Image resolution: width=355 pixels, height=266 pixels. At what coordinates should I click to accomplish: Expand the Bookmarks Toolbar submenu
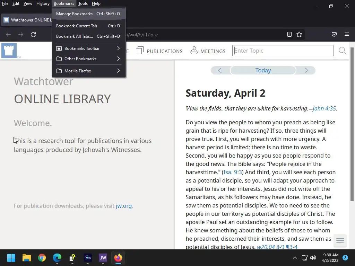[x=89, y=48]
